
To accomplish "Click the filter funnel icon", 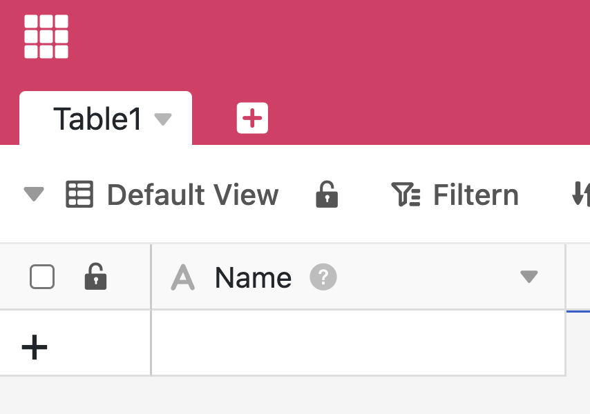I will pos(406,195).
